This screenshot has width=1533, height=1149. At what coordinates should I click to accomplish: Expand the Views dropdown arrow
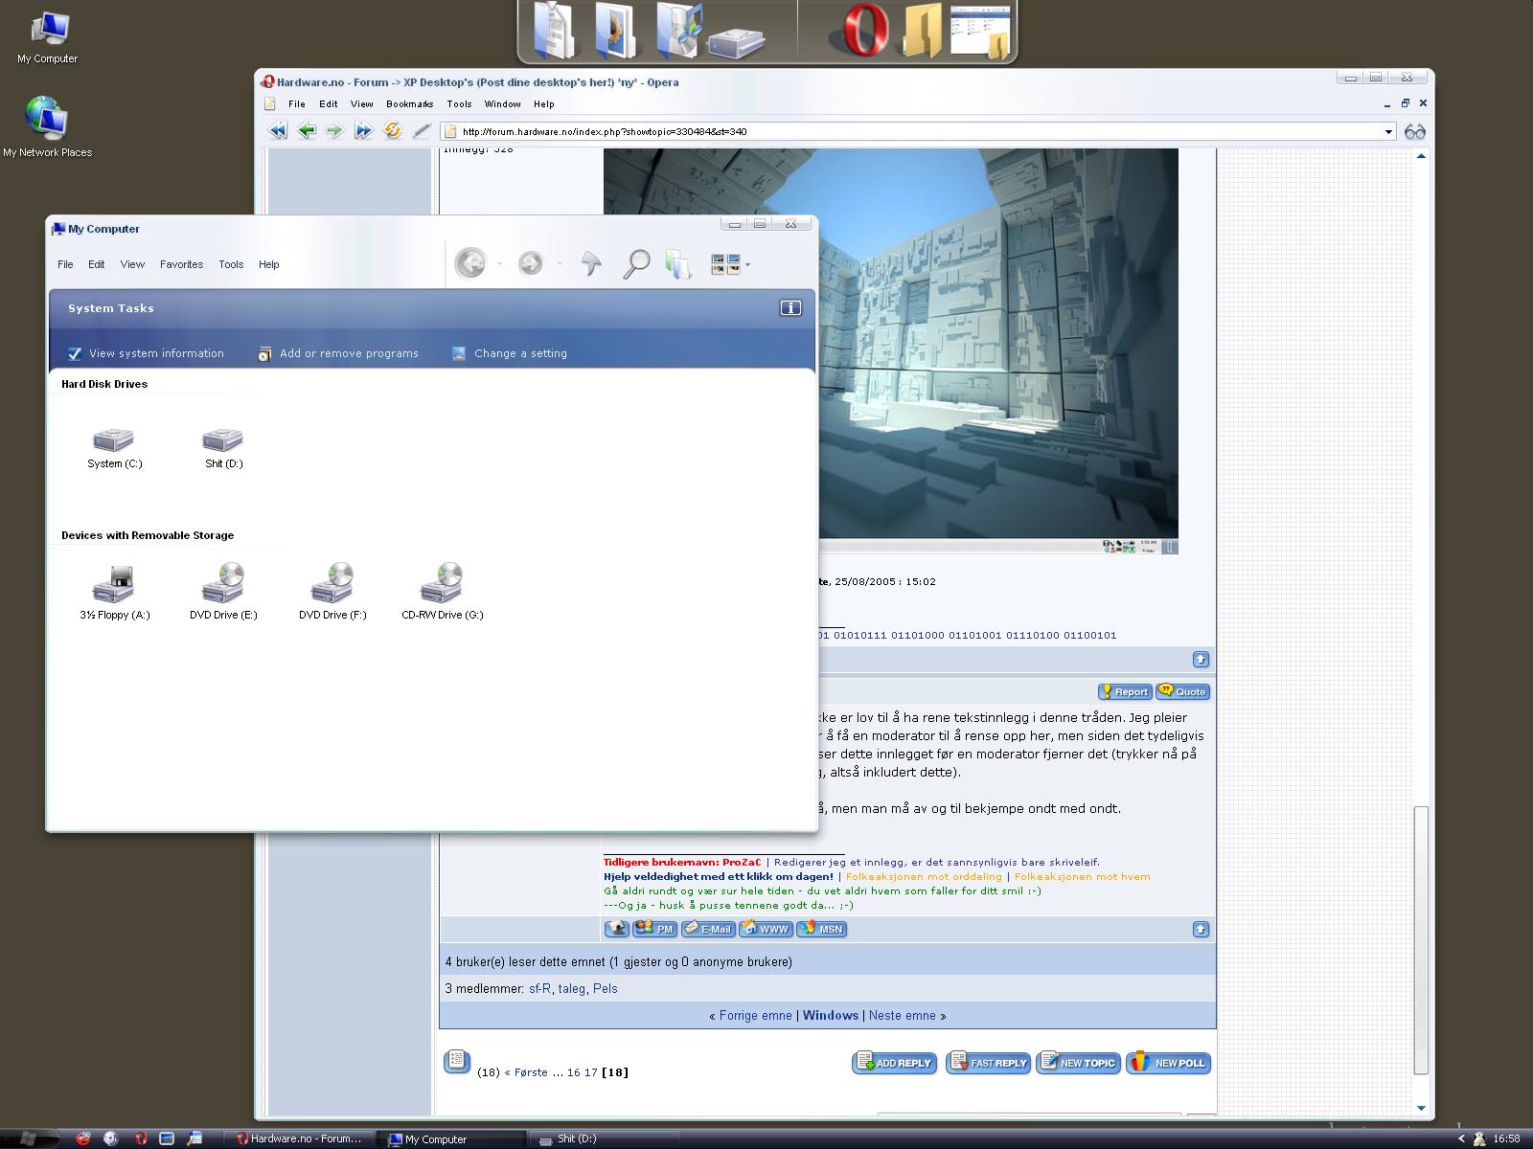[747, 265]
